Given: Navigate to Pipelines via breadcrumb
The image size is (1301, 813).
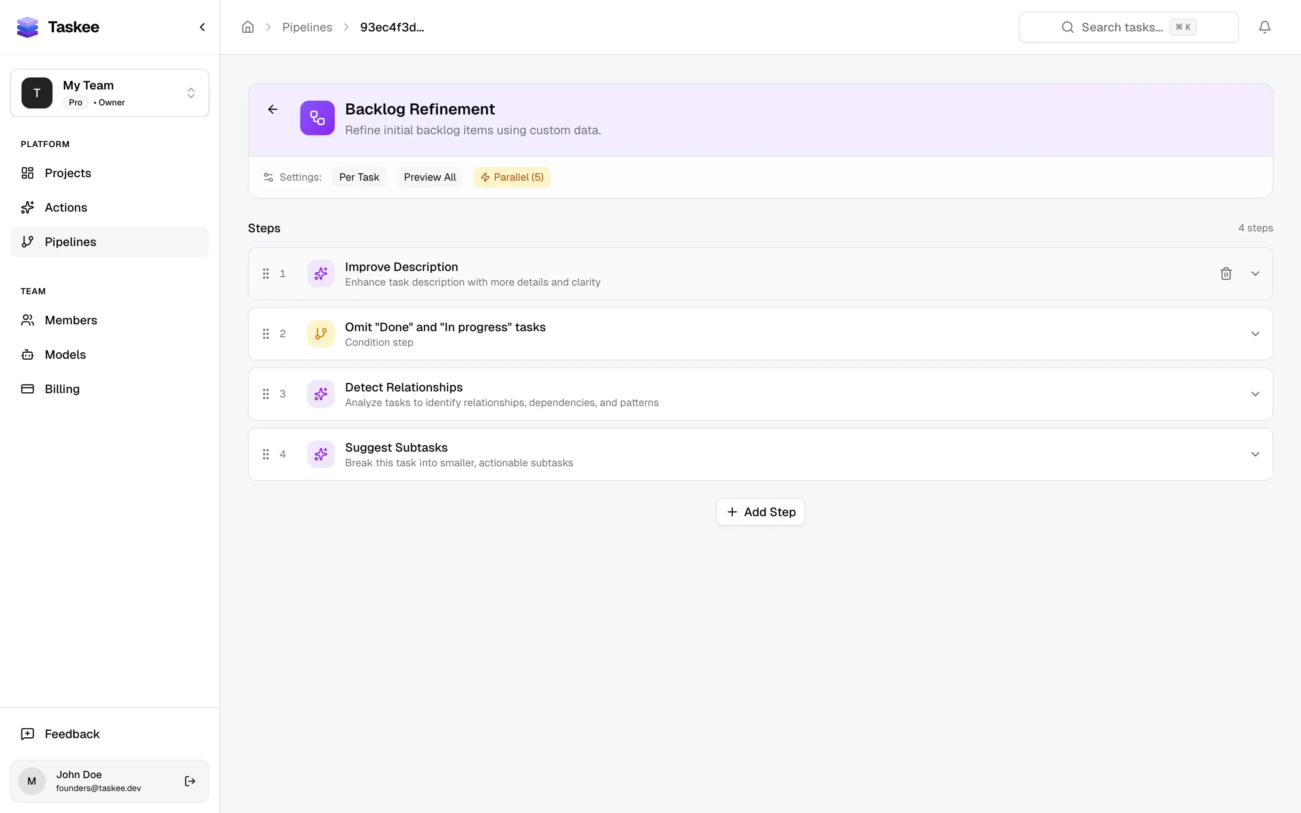Looking at the screenshot, I should click(x=307, y=27).
